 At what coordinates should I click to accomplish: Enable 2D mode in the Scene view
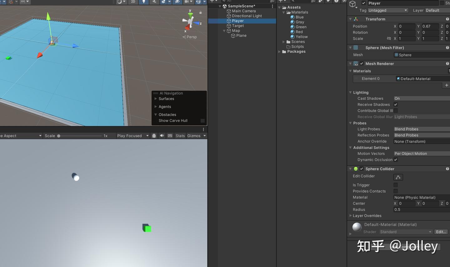pos(133,2)
